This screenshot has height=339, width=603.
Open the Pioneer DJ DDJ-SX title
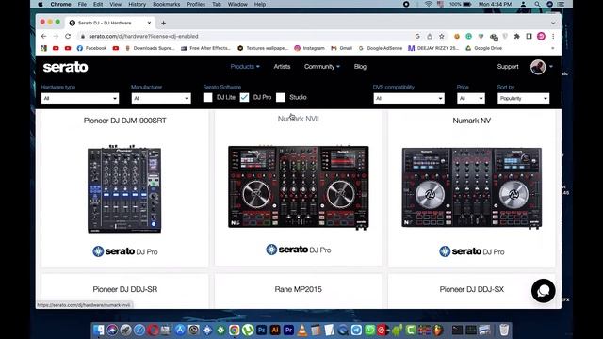[472, 289]
